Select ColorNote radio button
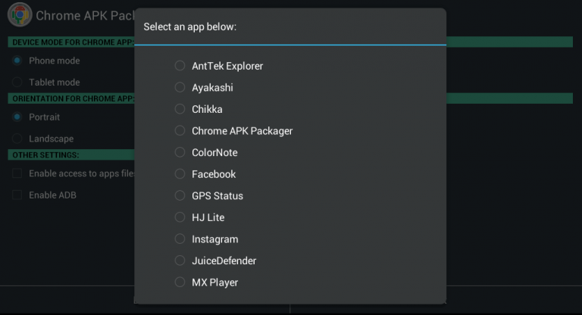Image resolution: width=582 pixels, height=315 pixels. [x=180, y=152]
